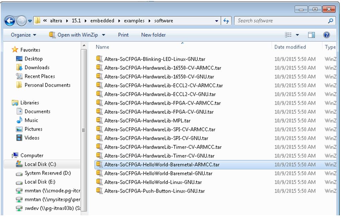Select Altera-SoCFPGA-HardwareLib-SPI-CV-ARMCC.tar
The image size is (341, 218).
[x=160, y=129]
